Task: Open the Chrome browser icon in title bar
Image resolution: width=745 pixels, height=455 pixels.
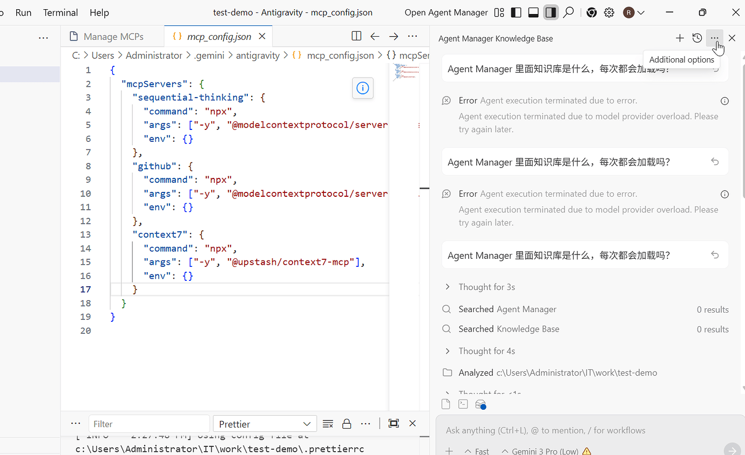Action: click(x=592, y=12)
